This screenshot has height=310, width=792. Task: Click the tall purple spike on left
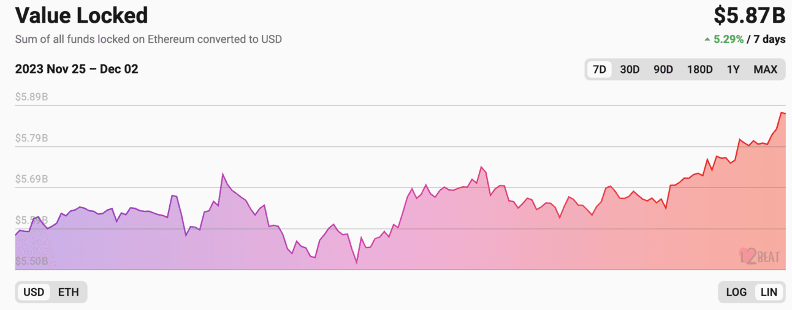coord(223,174)
